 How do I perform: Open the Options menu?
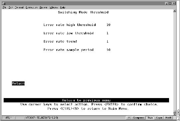pyautogui.click(x=44, y=7)
